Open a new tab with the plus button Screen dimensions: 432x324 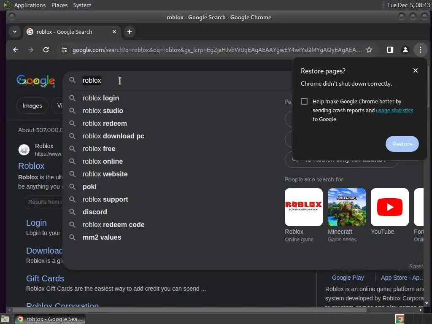(x=129, y=32)
